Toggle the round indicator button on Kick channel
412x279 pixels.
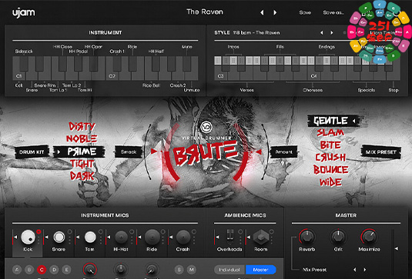pyautogui.click(x=39, y=232)
